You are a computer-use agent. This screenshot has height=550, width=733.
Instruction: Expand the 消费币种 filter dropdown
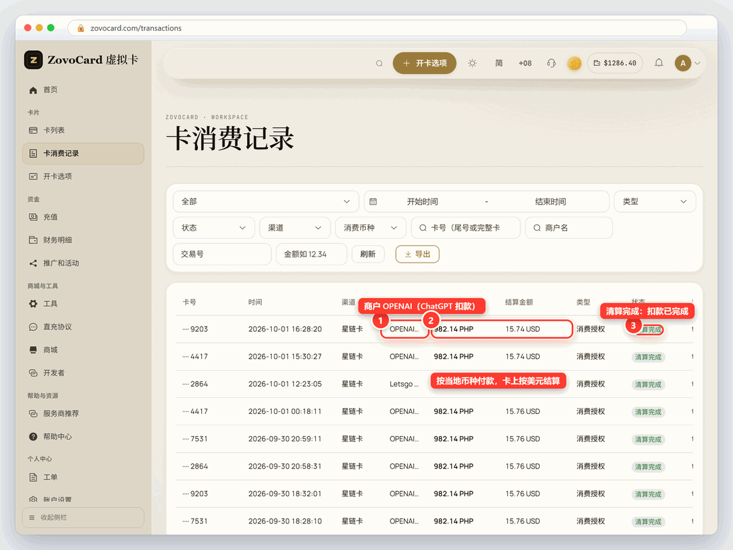[x=370, y=228]
